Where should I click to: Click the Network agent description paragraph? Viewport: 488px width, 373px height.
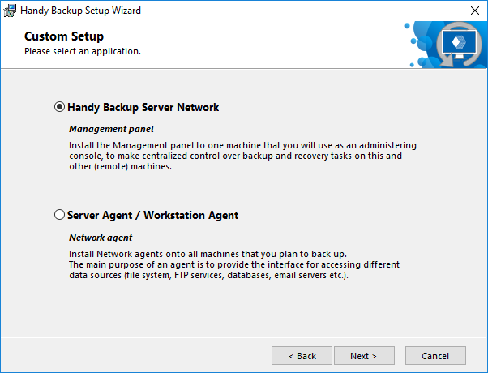click(235, 265)
